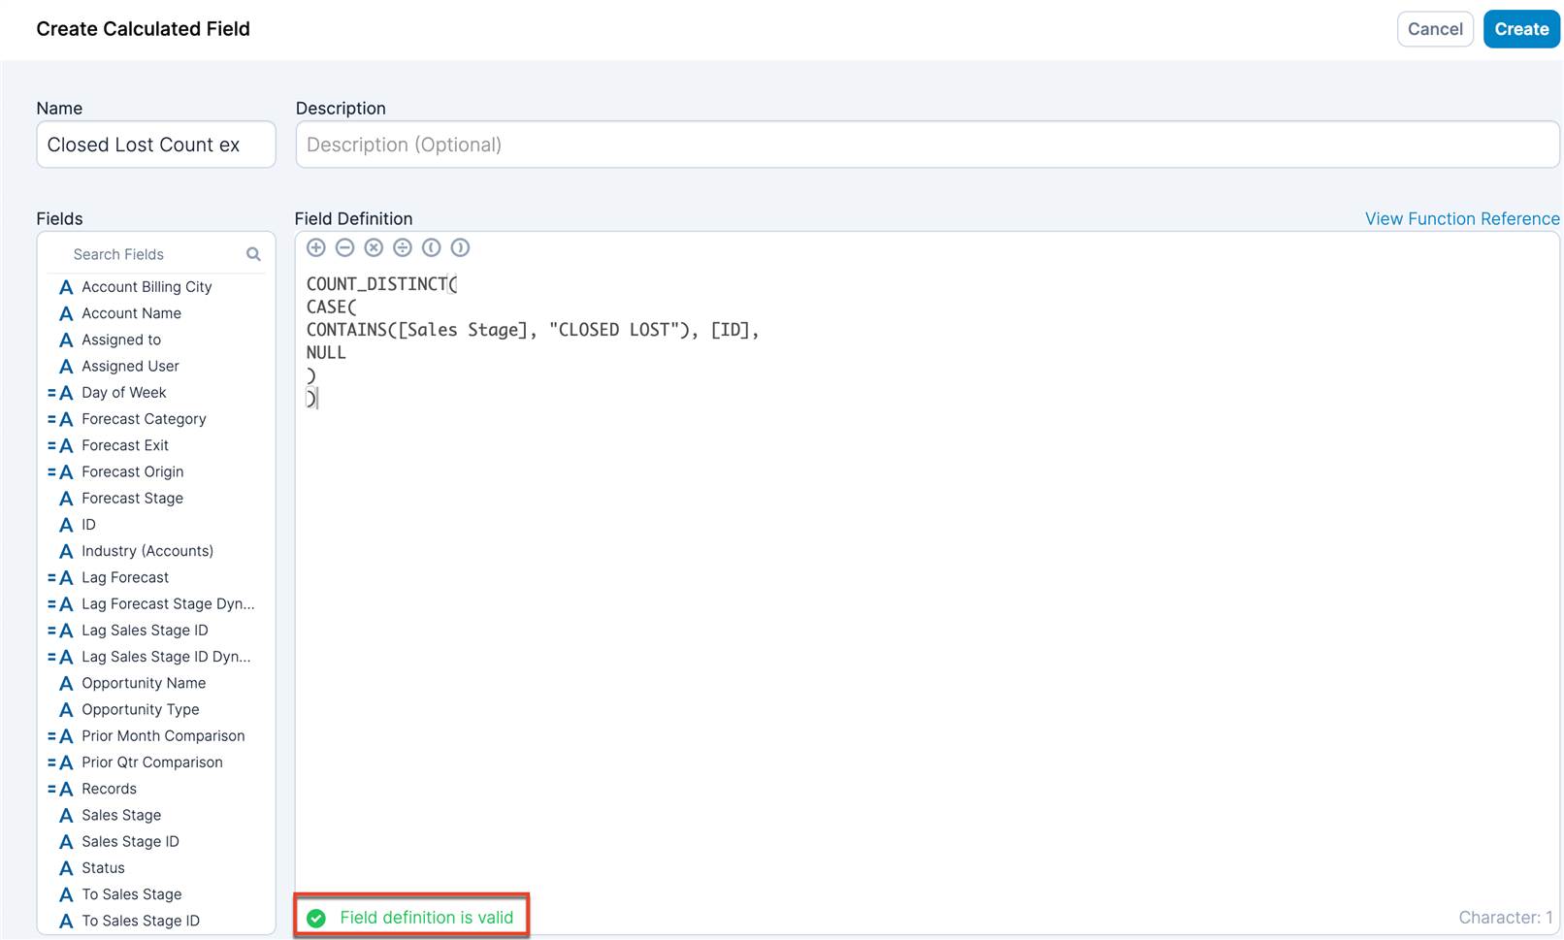Open the View Function Reference link
The width and height of the screenshot is (1564, 940).
pyautogui.click(x=1461, y=218)
